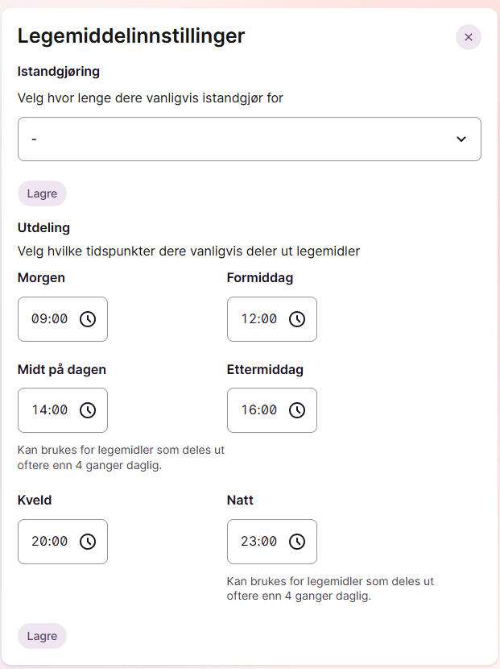Image resolution: width=500 pixels, height=669 pixels.
Task: Select the hours in Morgen time 09:00
Action: point(38,318)
